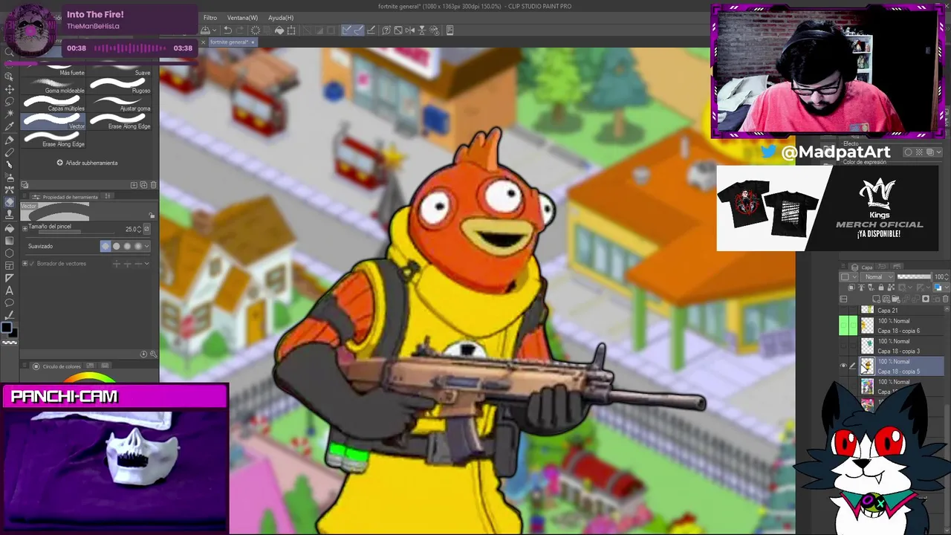Click Añadir subherramienta button

(87, 163)
